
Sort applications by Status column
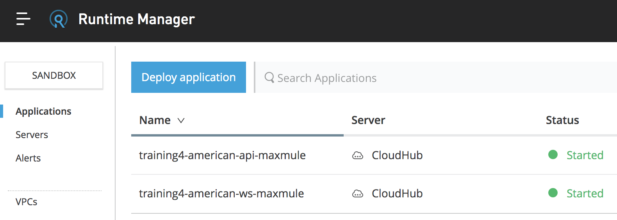point(562,120)
